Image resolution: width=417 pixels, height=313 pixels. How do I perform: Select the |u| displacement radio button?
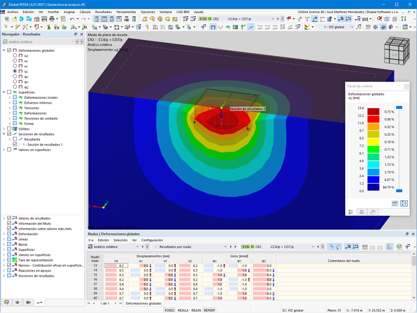click(x=15, y=55)
